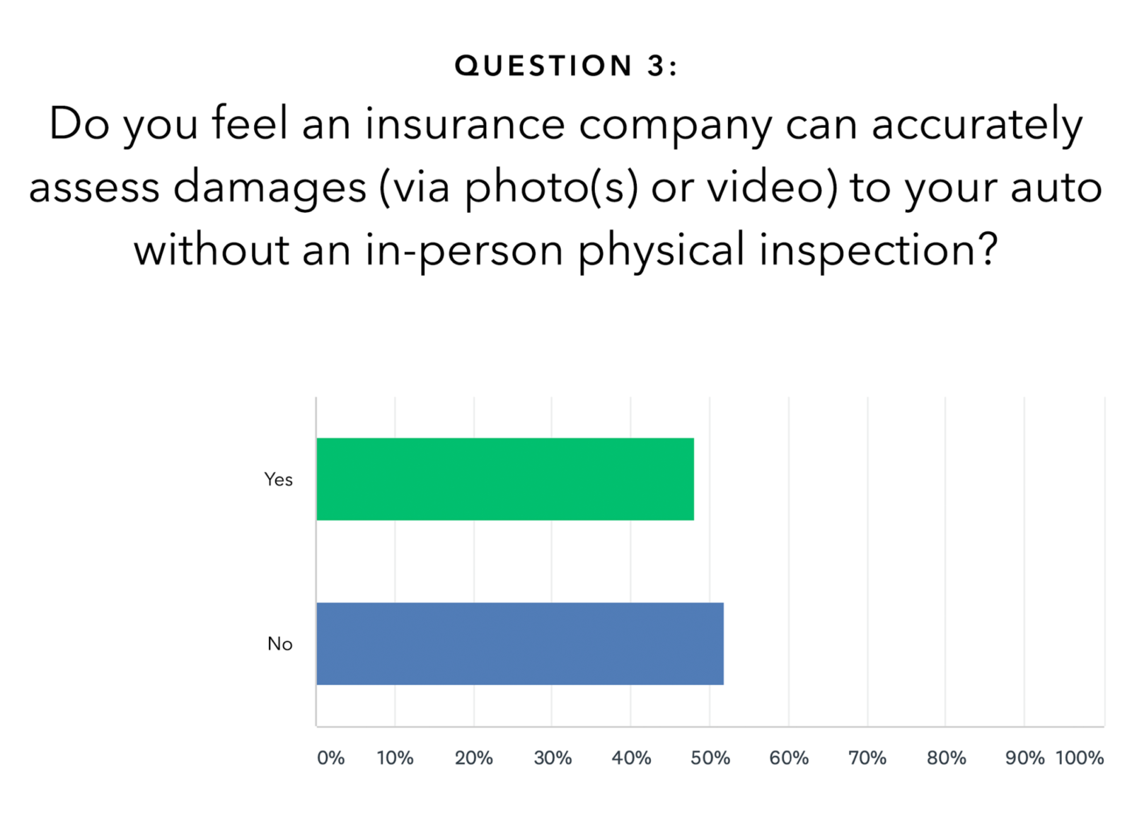This screenshot has height=818, width=1132.
Task: Select the No axis label
Action: coord(279,643)
